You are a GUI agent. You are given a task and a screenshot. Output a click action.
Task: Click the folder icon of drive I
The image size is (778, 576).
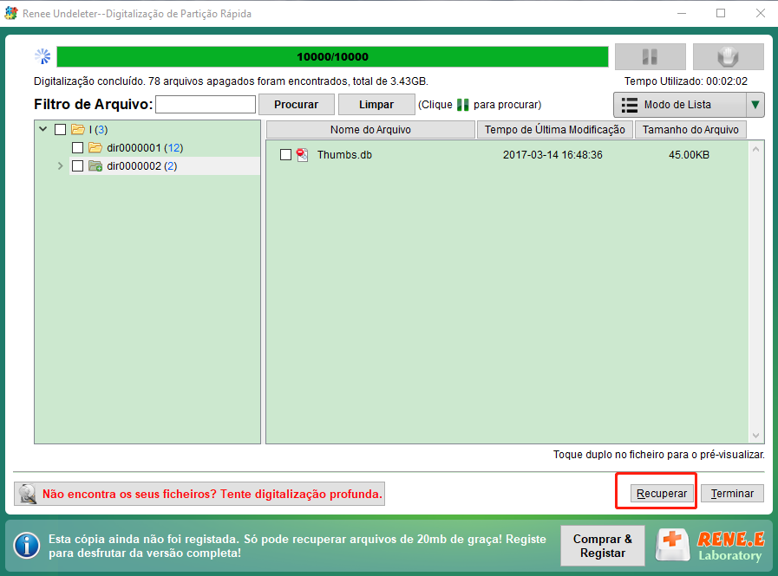click(78, 129)
